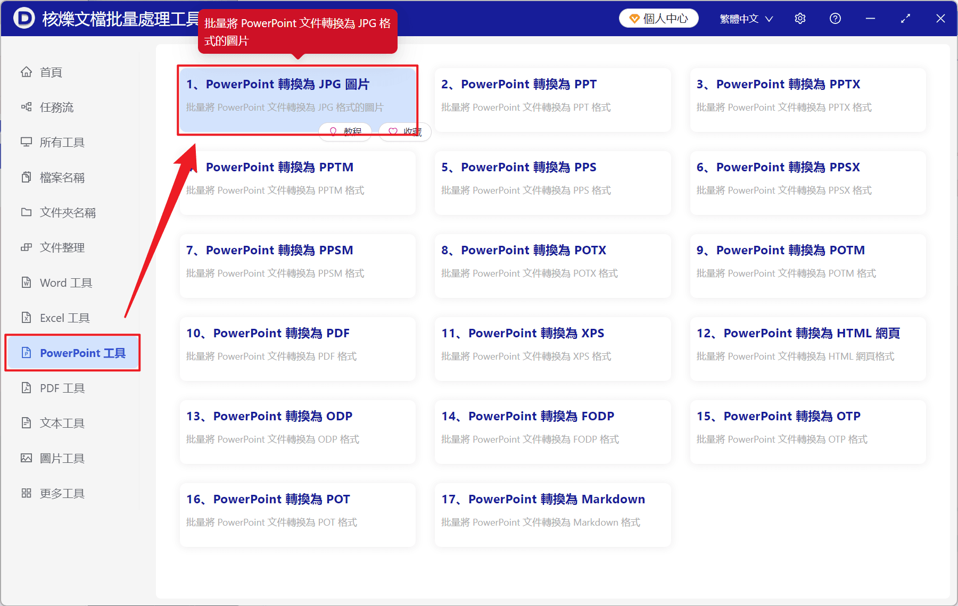Open PowerPoint 轉換為 PDF tool card
Screen dimensions: 958x606
tap(298, 349)
